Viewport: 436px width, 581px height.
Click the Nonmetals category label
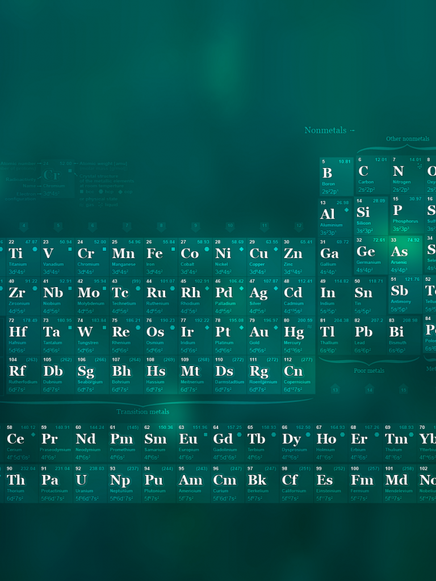(x=325, y=130)
